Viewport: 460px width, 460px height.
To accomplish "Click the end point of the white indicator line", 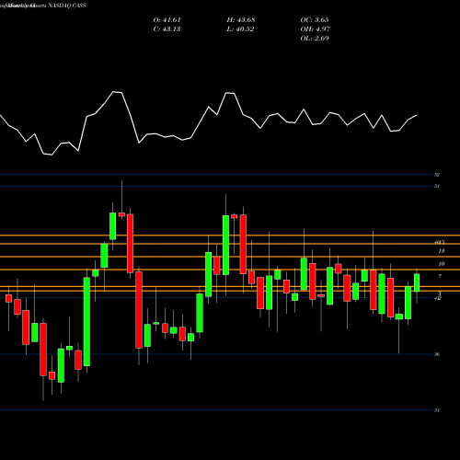I will point(417,115).
